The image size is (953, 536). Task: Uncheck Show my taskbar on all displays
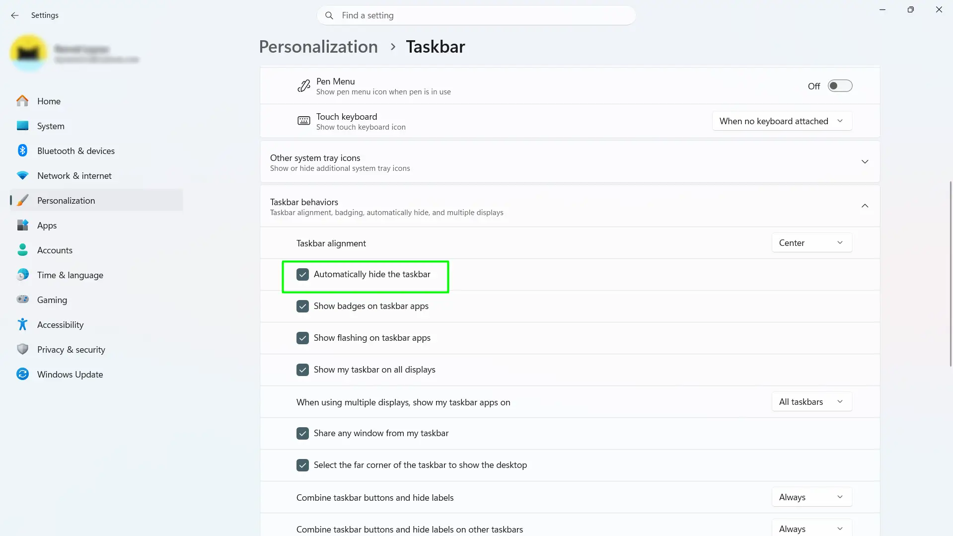(x=302, y=370)
